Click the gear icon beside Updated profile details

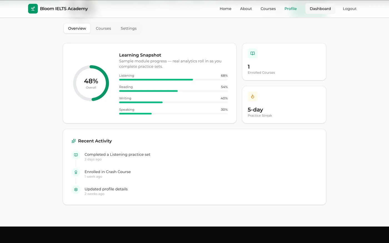[76, 189]
